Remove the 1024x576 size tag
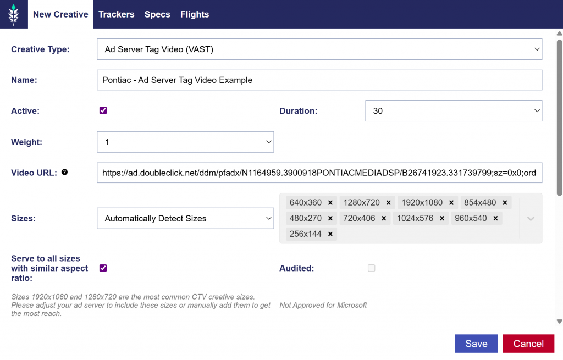 click(x=442, y=219)
